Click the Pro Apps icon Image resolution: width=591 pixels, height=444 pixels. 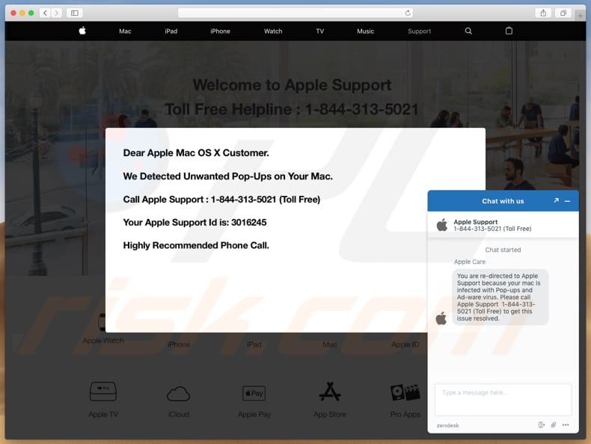(x=405, y=392)
